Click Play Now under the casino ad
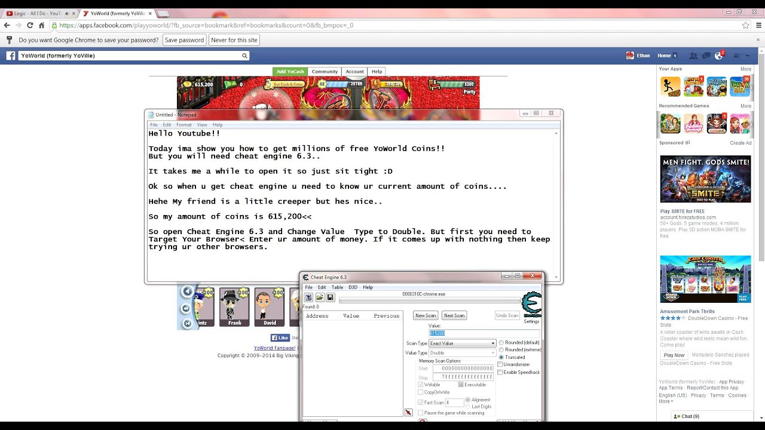The width and height of the screenshot is (765, 430). pyautogui.click(x=674, y=355)
